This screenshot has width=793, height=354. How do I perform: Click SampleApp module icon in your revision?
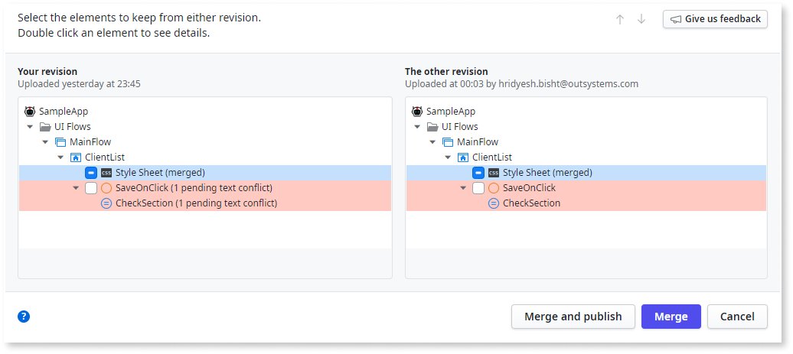(31, 112)
